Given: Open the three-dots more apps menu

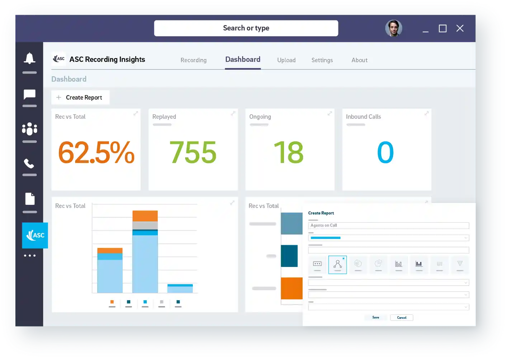Looking at the screenshot, I should pos(30,256).
